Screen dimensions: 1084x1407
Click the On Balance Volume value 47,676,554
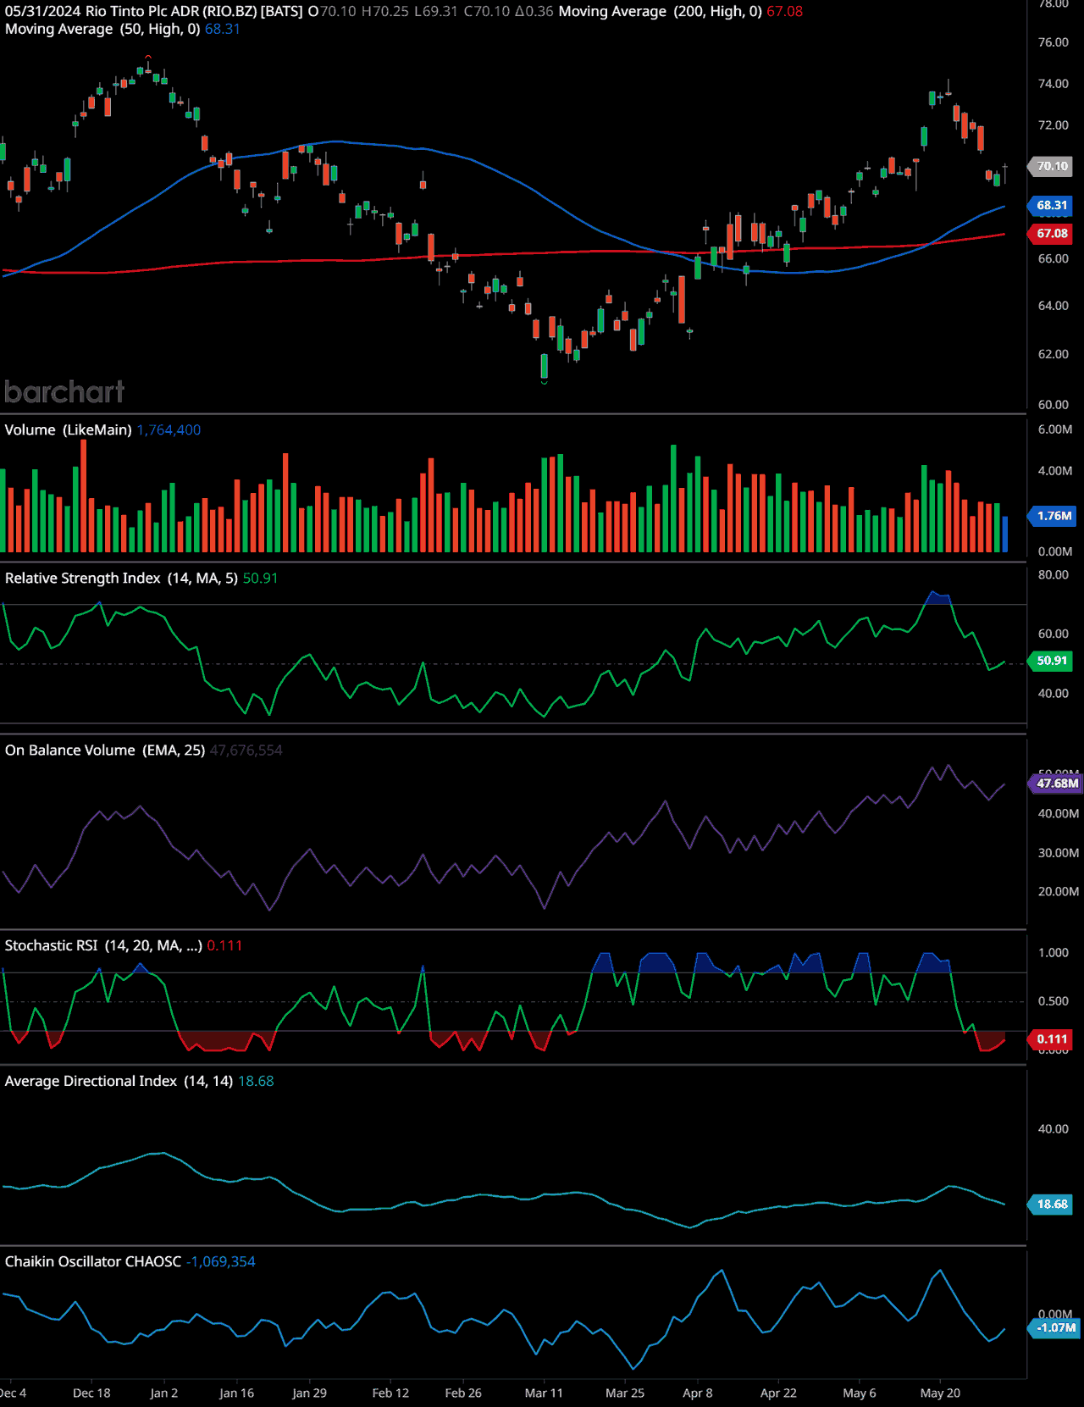(246, 751)
